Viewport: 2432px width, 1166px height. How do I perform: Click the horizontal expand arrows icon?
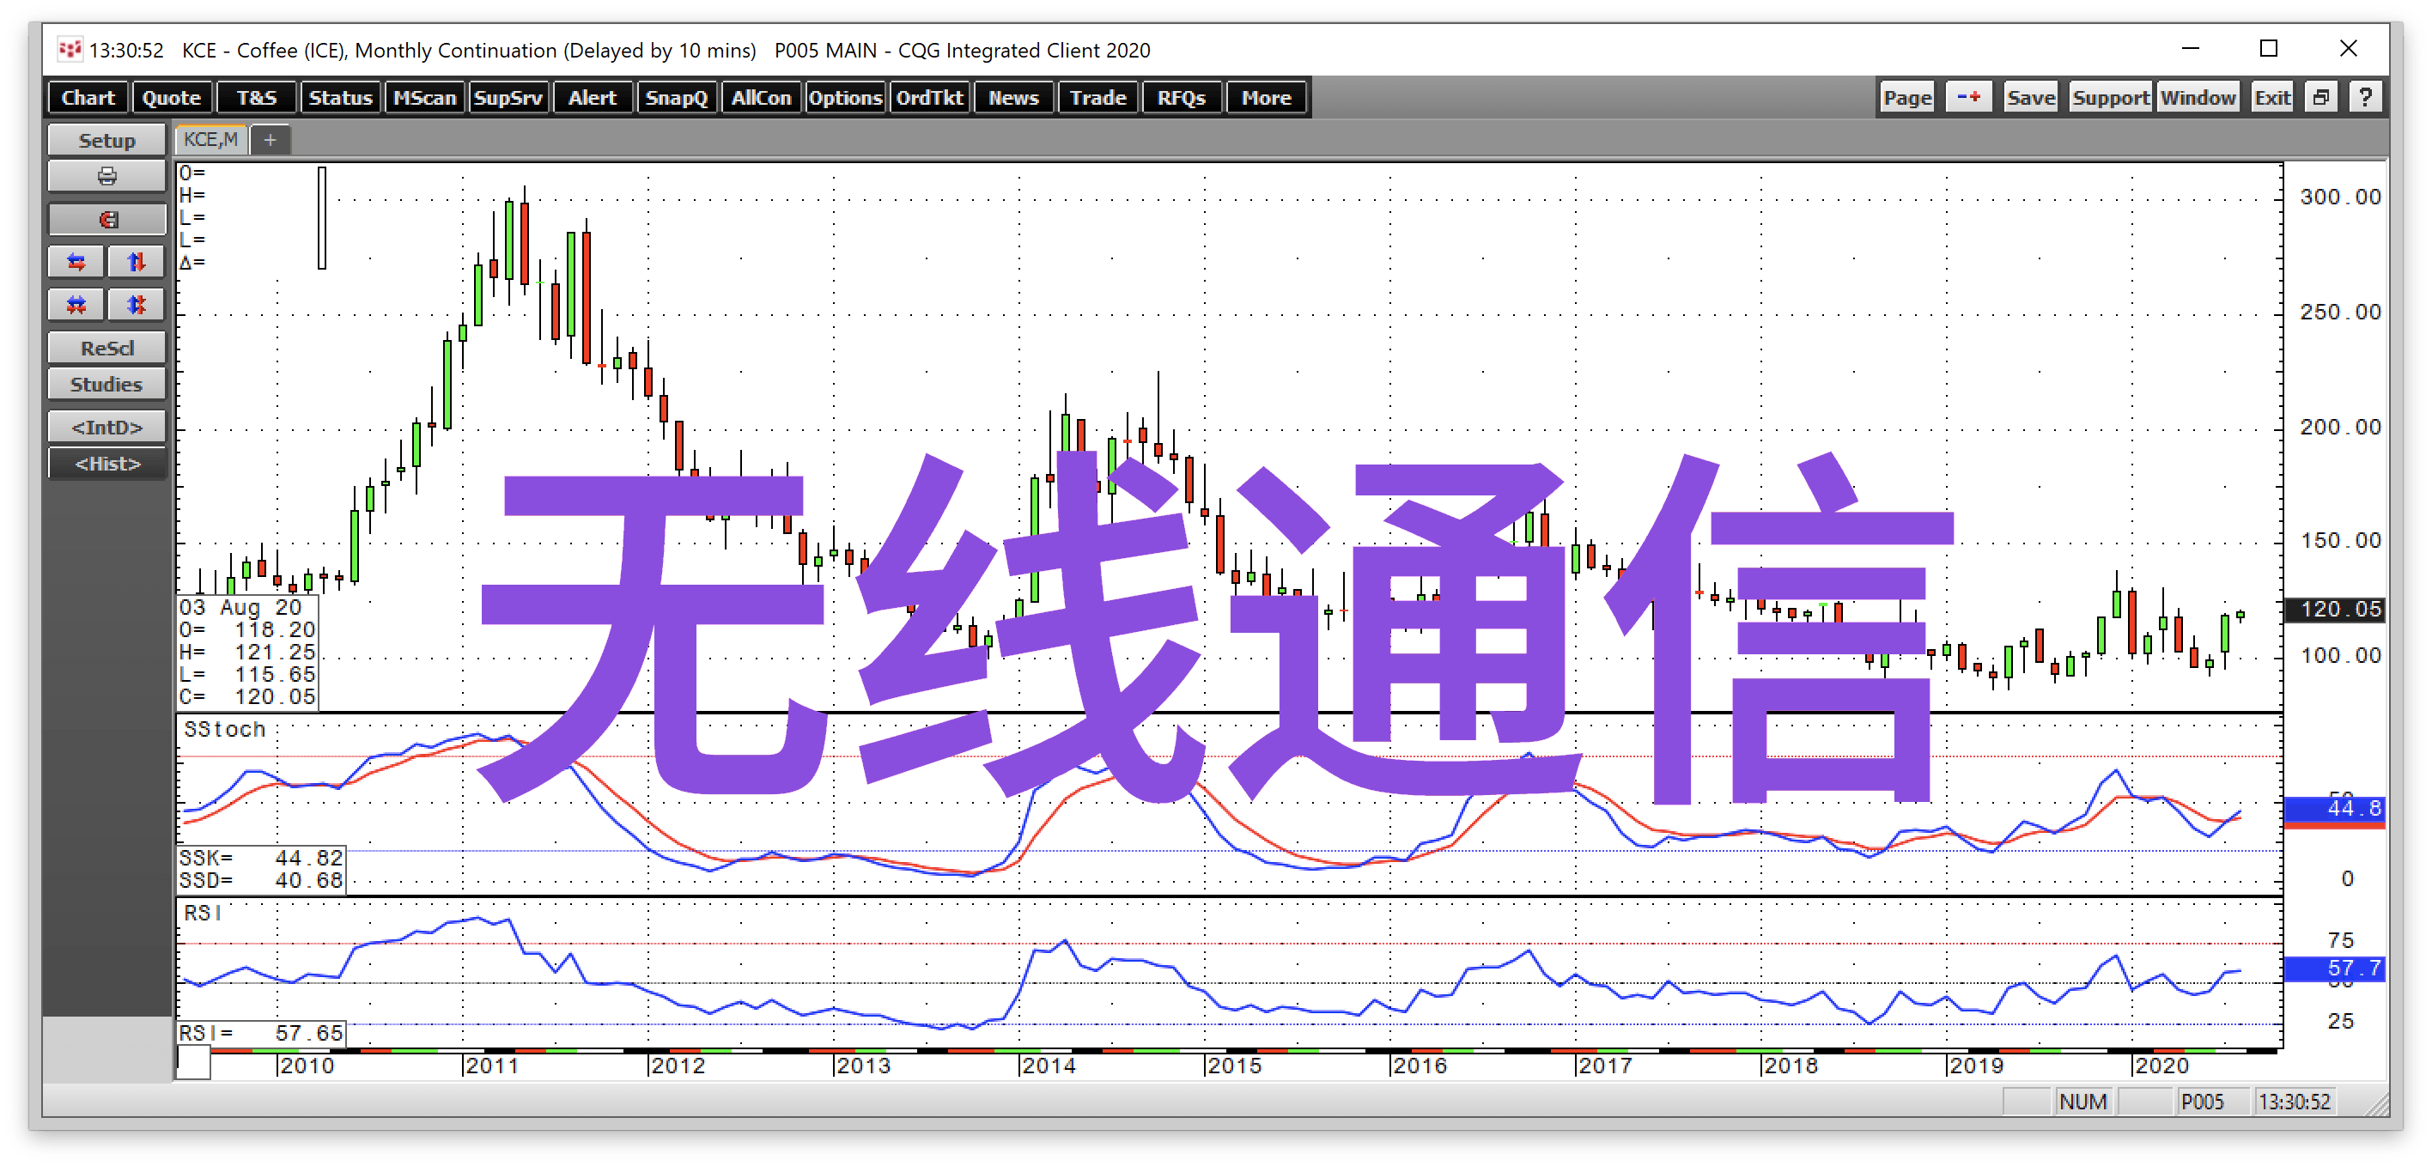click(76, 263)
